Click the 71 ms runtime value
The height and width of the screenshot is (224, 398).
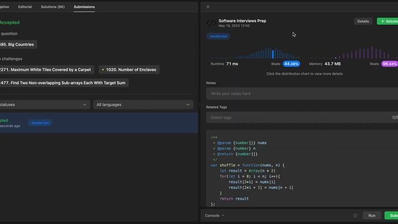[232, 63]
